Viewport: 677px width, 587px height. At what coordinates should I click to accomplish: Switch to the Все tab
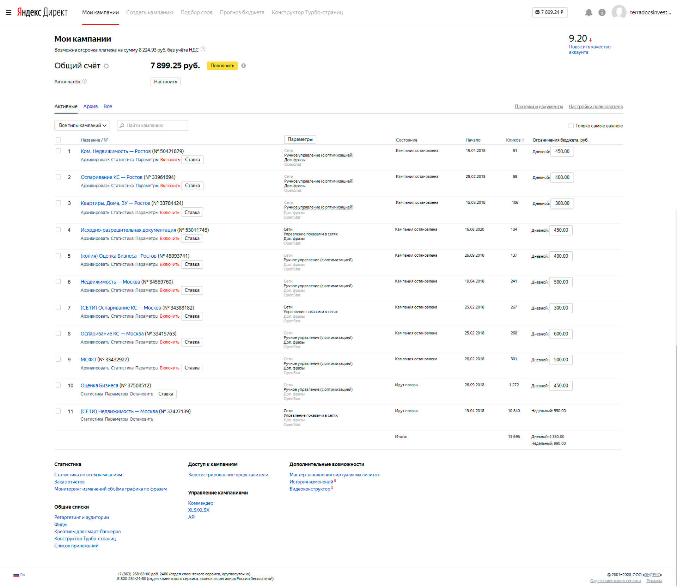[x=108, y=106]
